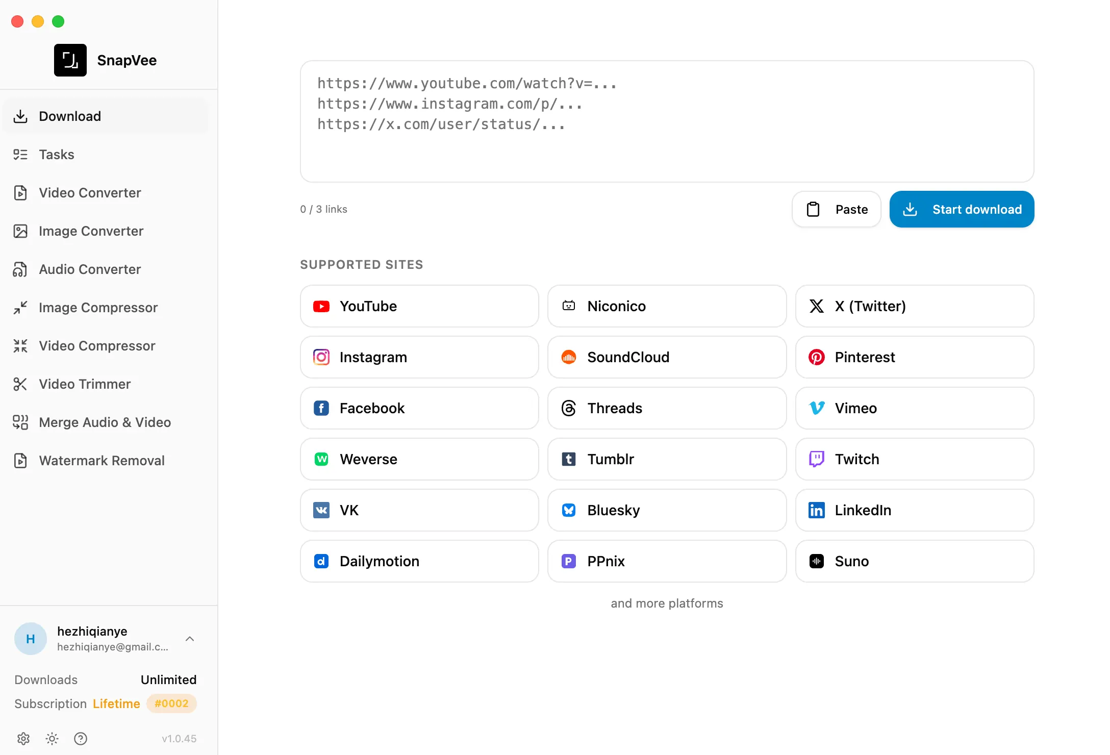Select the YouTube site card

pyautogui.click(x=419, y=306)
